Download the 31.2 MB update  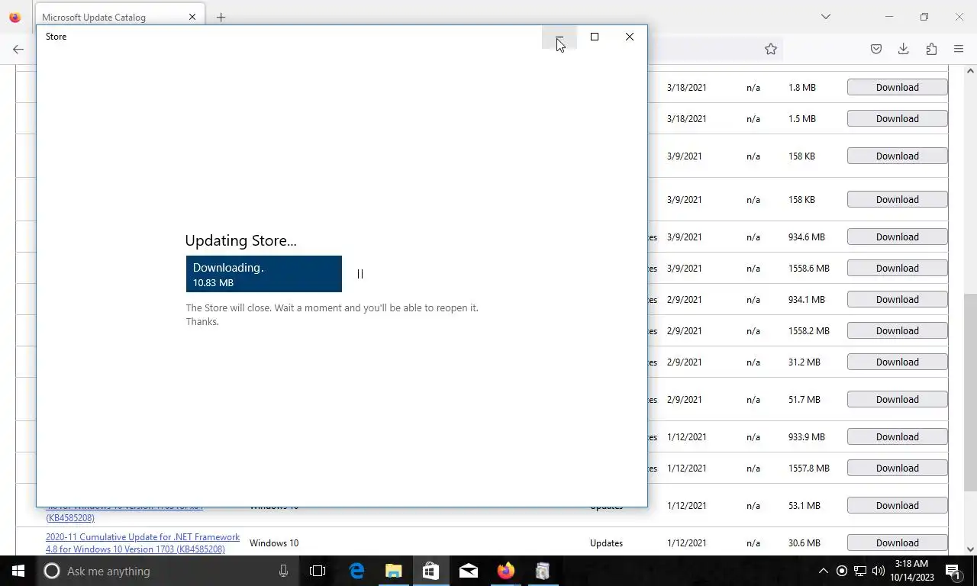coord(897,362)
